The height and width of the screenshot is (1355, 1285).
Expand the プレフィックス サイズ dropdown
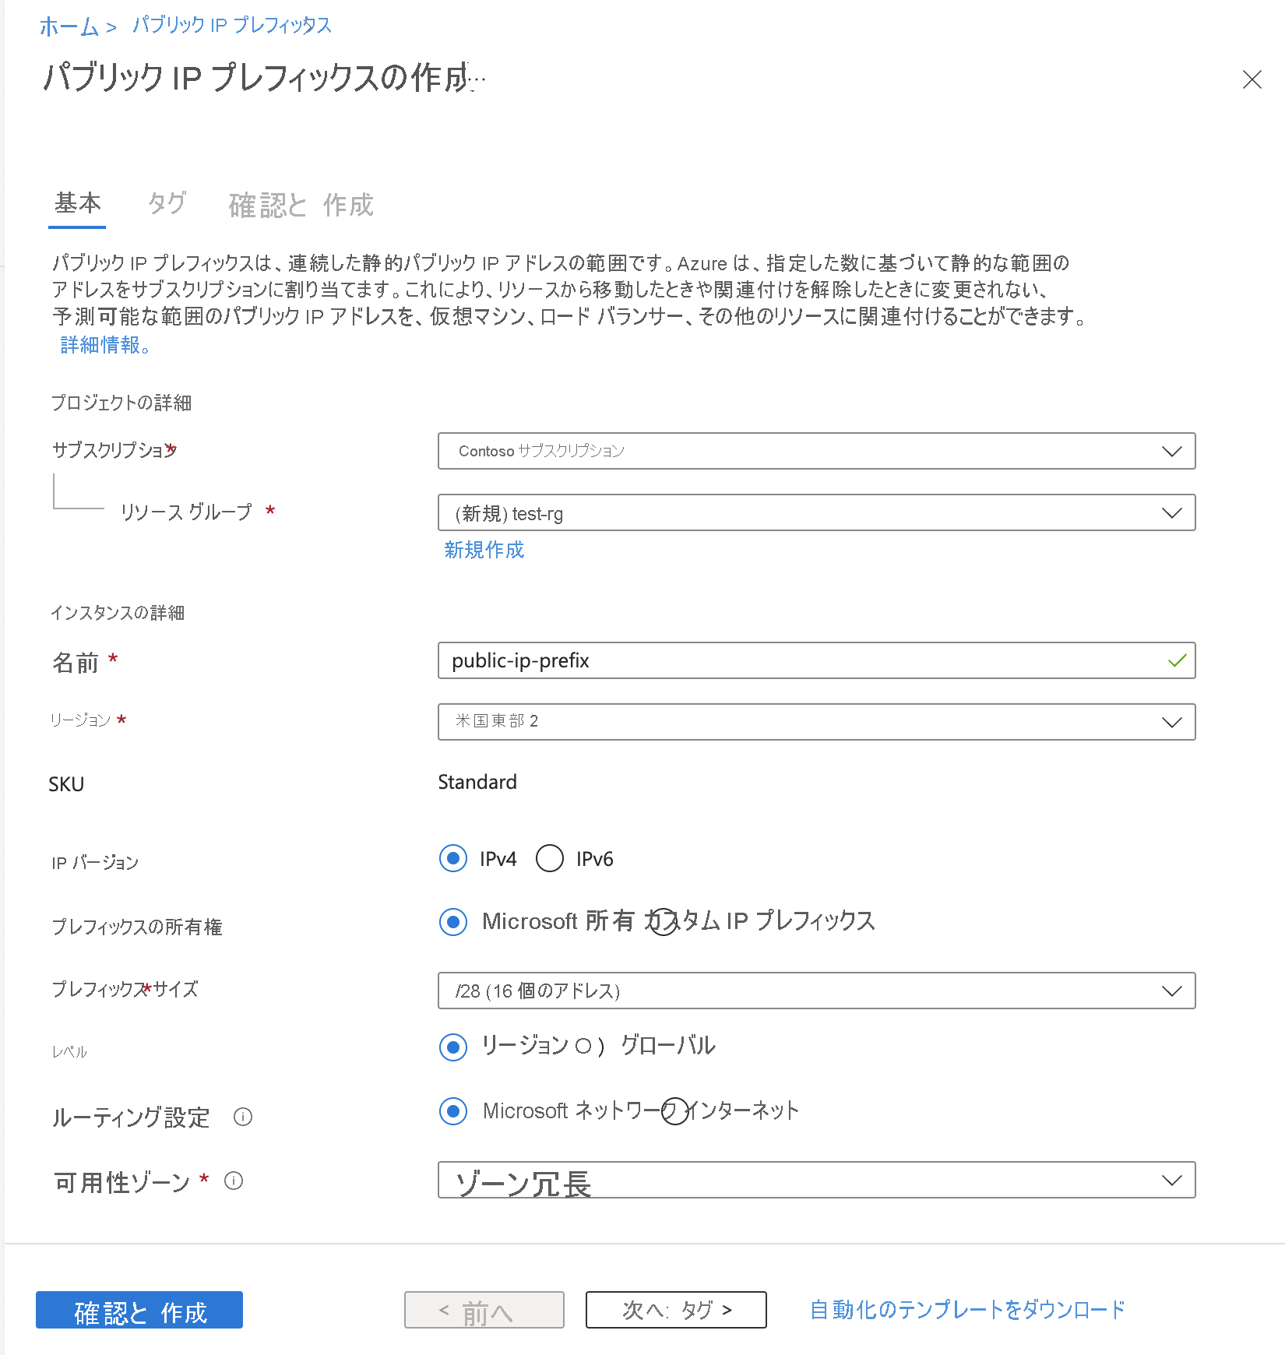pyautogui.click(x=816, y=991)
